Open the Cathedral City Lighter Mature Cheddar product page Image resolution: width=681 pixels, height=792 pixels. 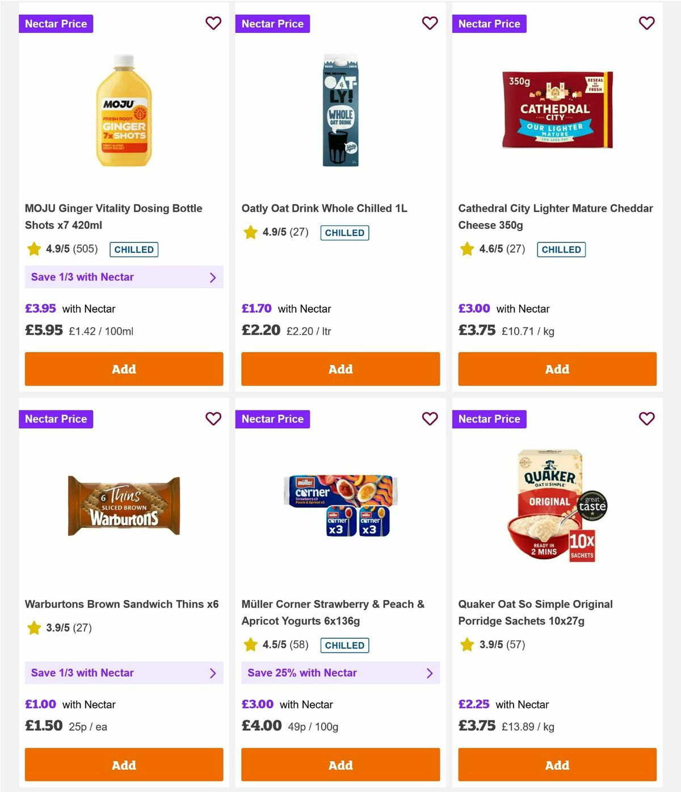[x=555, y=216]
